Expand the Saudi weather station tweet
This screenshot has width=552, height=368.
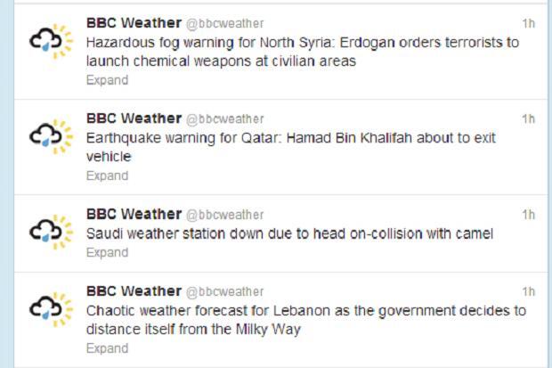(107, 252)
